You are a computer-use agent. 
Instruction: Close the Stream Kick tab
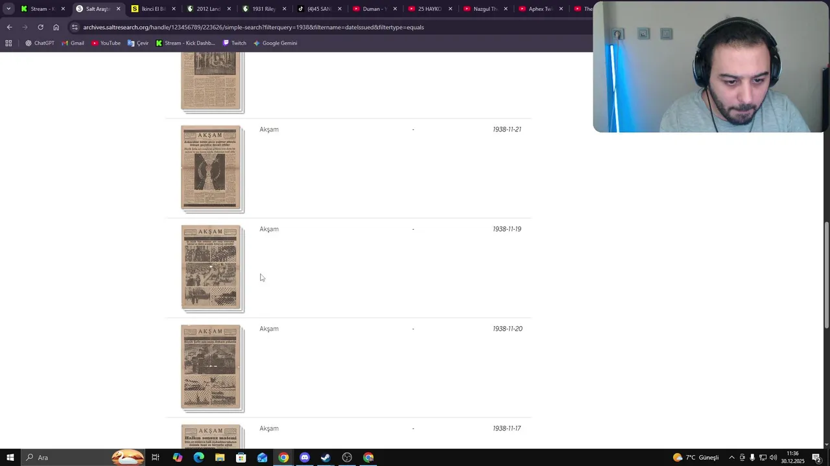point(63,9)
